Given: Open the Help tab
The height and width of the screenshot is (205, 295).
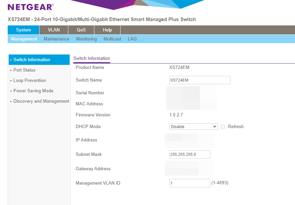Looking at the screenshot, I should [107, 30].
